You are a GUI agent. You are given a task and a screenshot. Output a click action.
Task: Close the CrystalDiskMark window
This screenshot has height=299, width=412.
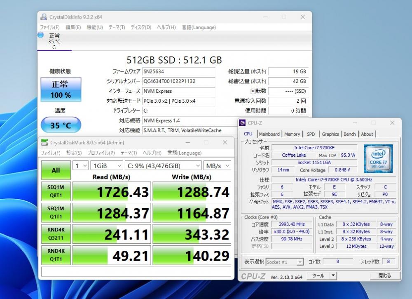tap(225, 142)
